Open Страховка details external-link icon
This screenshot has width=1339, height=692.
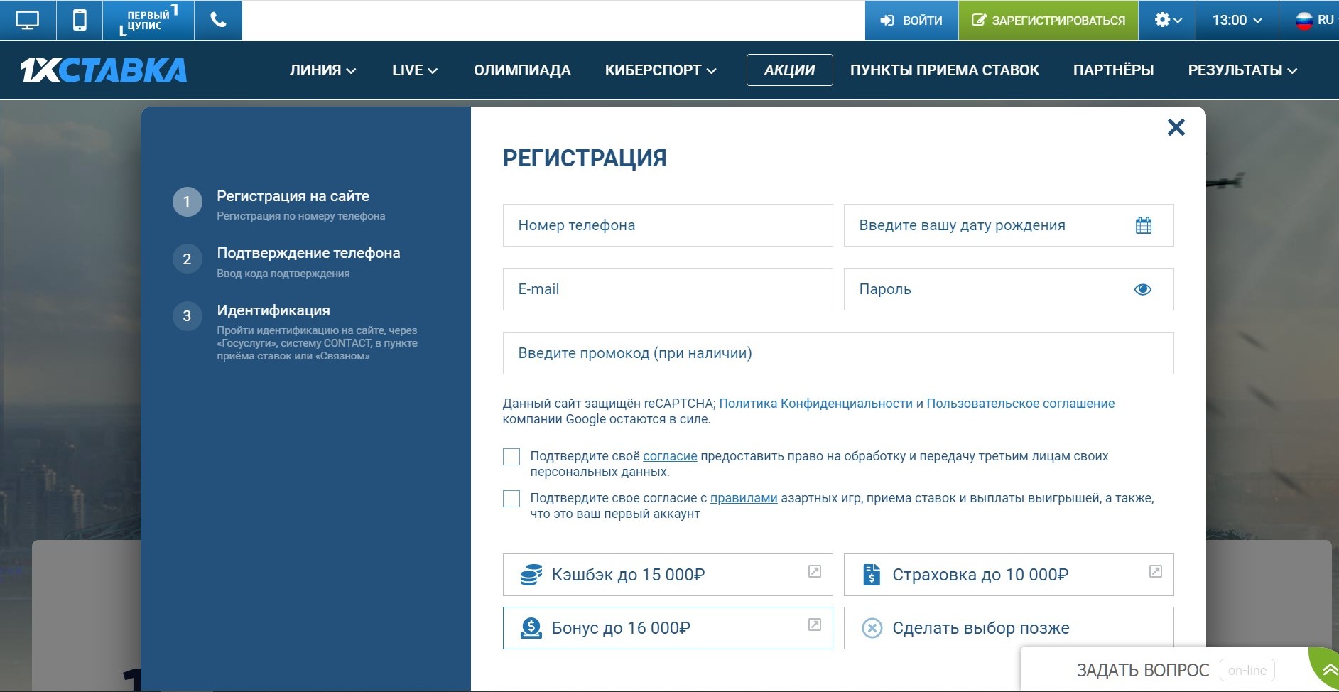click(1156, 571)
